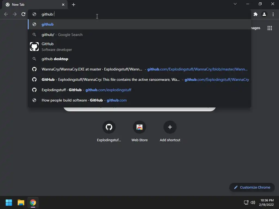Click the Add shortcut plus tile

click(x=170, y=131)
